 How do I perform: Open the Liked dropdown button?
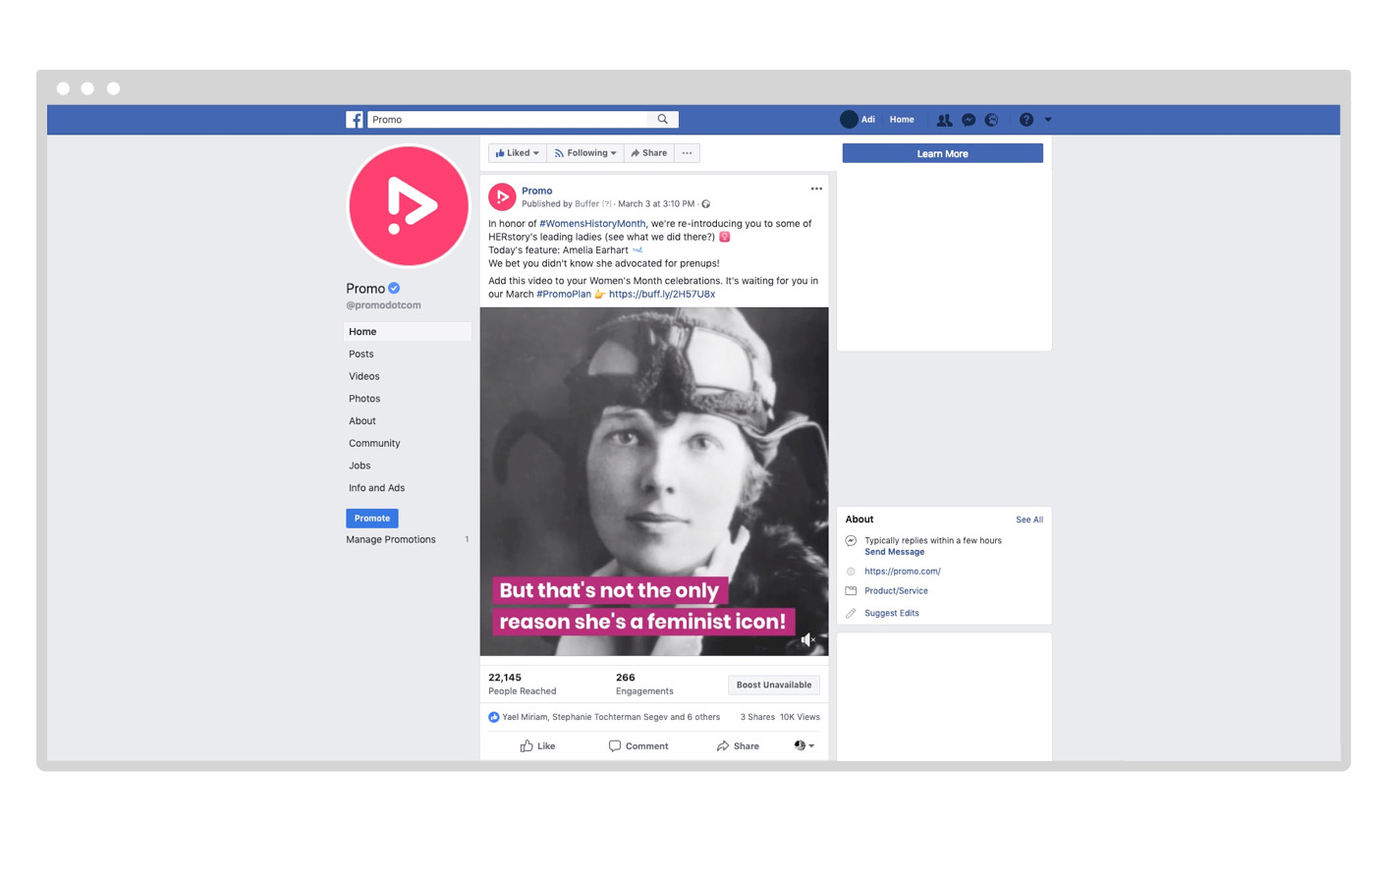(x=517, y=153)
